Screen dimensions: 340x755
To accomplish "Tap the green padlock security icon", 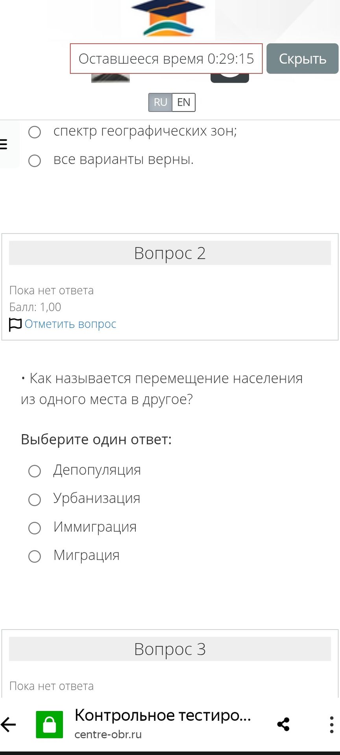I will 49,724.
